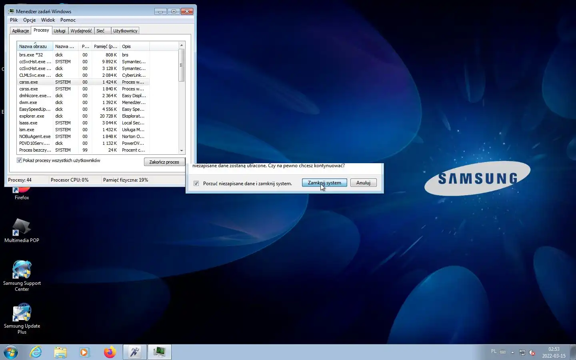
Task: Click 'Pamięć fizyczna: 19%' status entry
Action: (126, 180)
